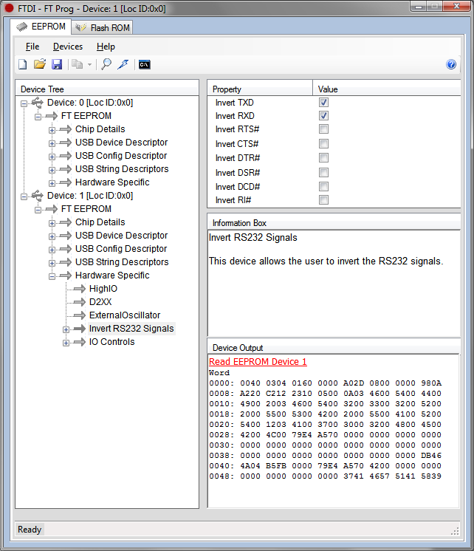Uncheck the Invert TXD checkbox
The width and height of the screenshot is (474, 551).
click(323, 102)
